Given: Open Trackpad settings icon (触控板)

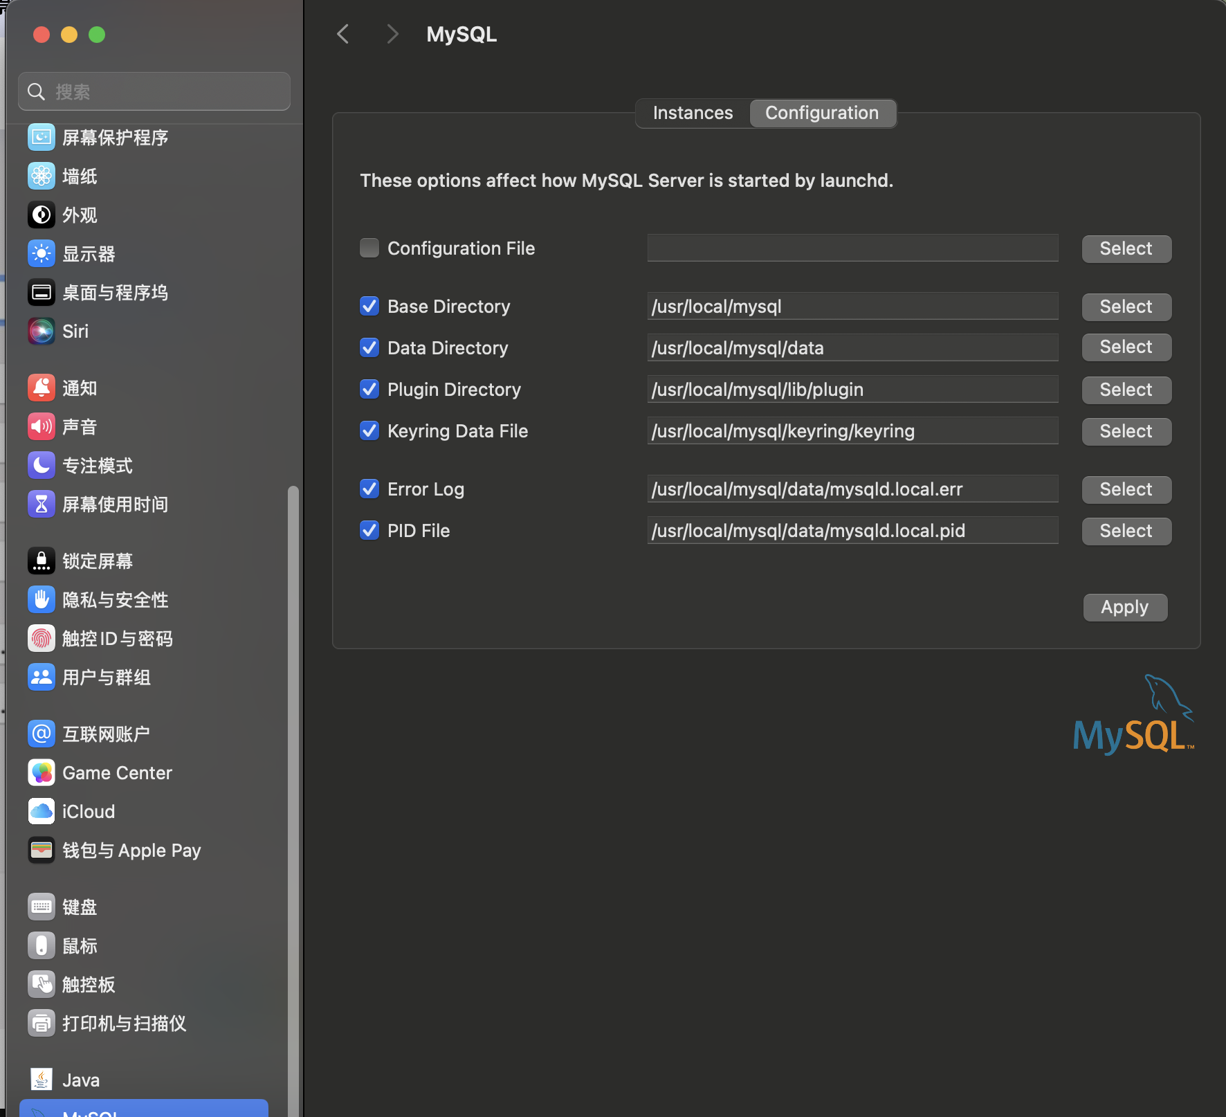Looking at the screenshot, I should [x=42, y=985].
